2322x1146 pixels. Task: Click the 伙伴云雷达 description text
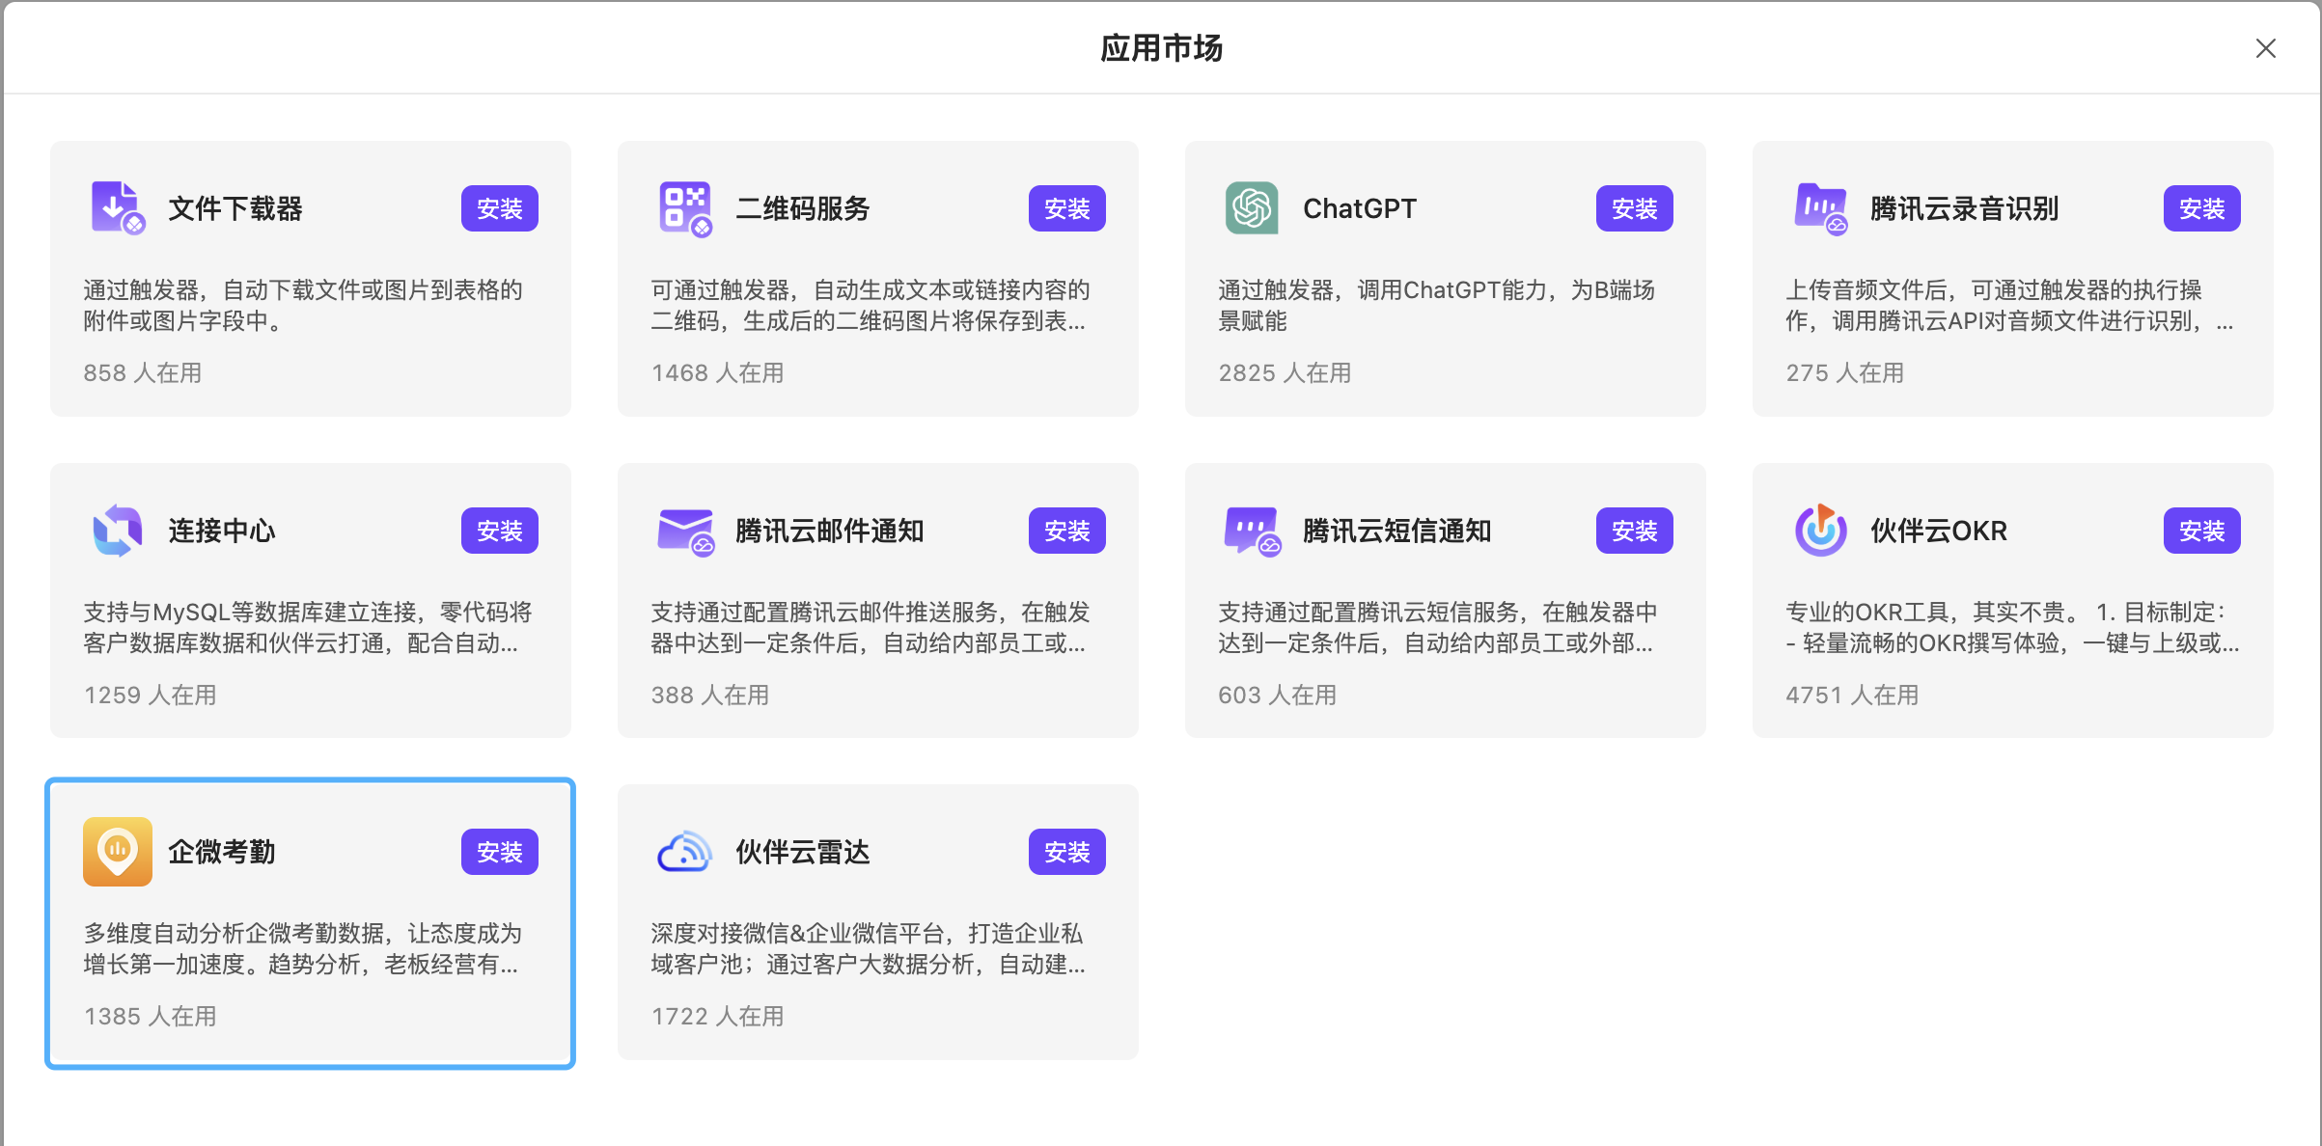[x=869, y=949]
